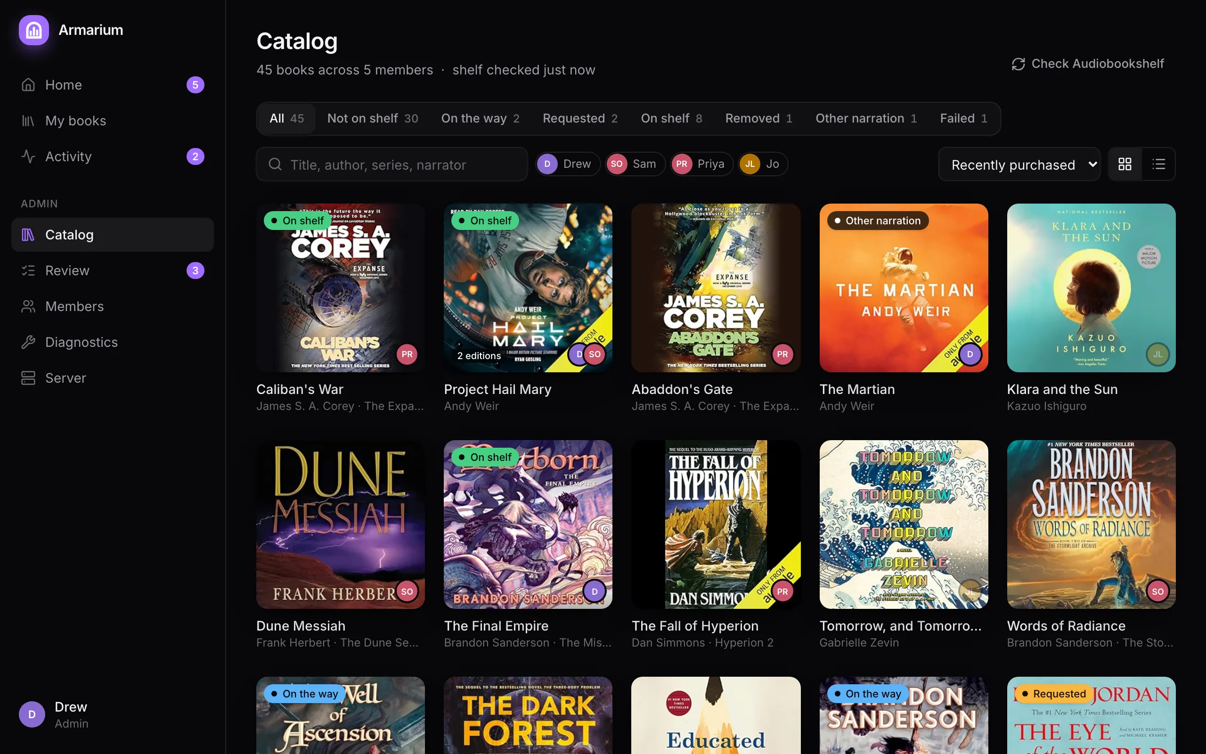Select the Other narration tab

(865, 119)
